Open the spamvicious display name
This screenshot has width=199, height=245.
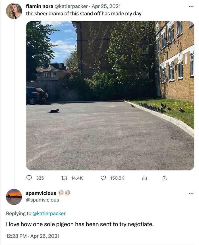pos(41,193)
